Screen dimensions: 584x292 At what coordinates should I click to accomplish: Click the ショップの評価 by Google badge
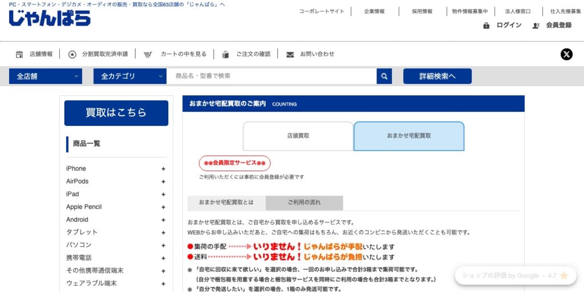(516, 275)
